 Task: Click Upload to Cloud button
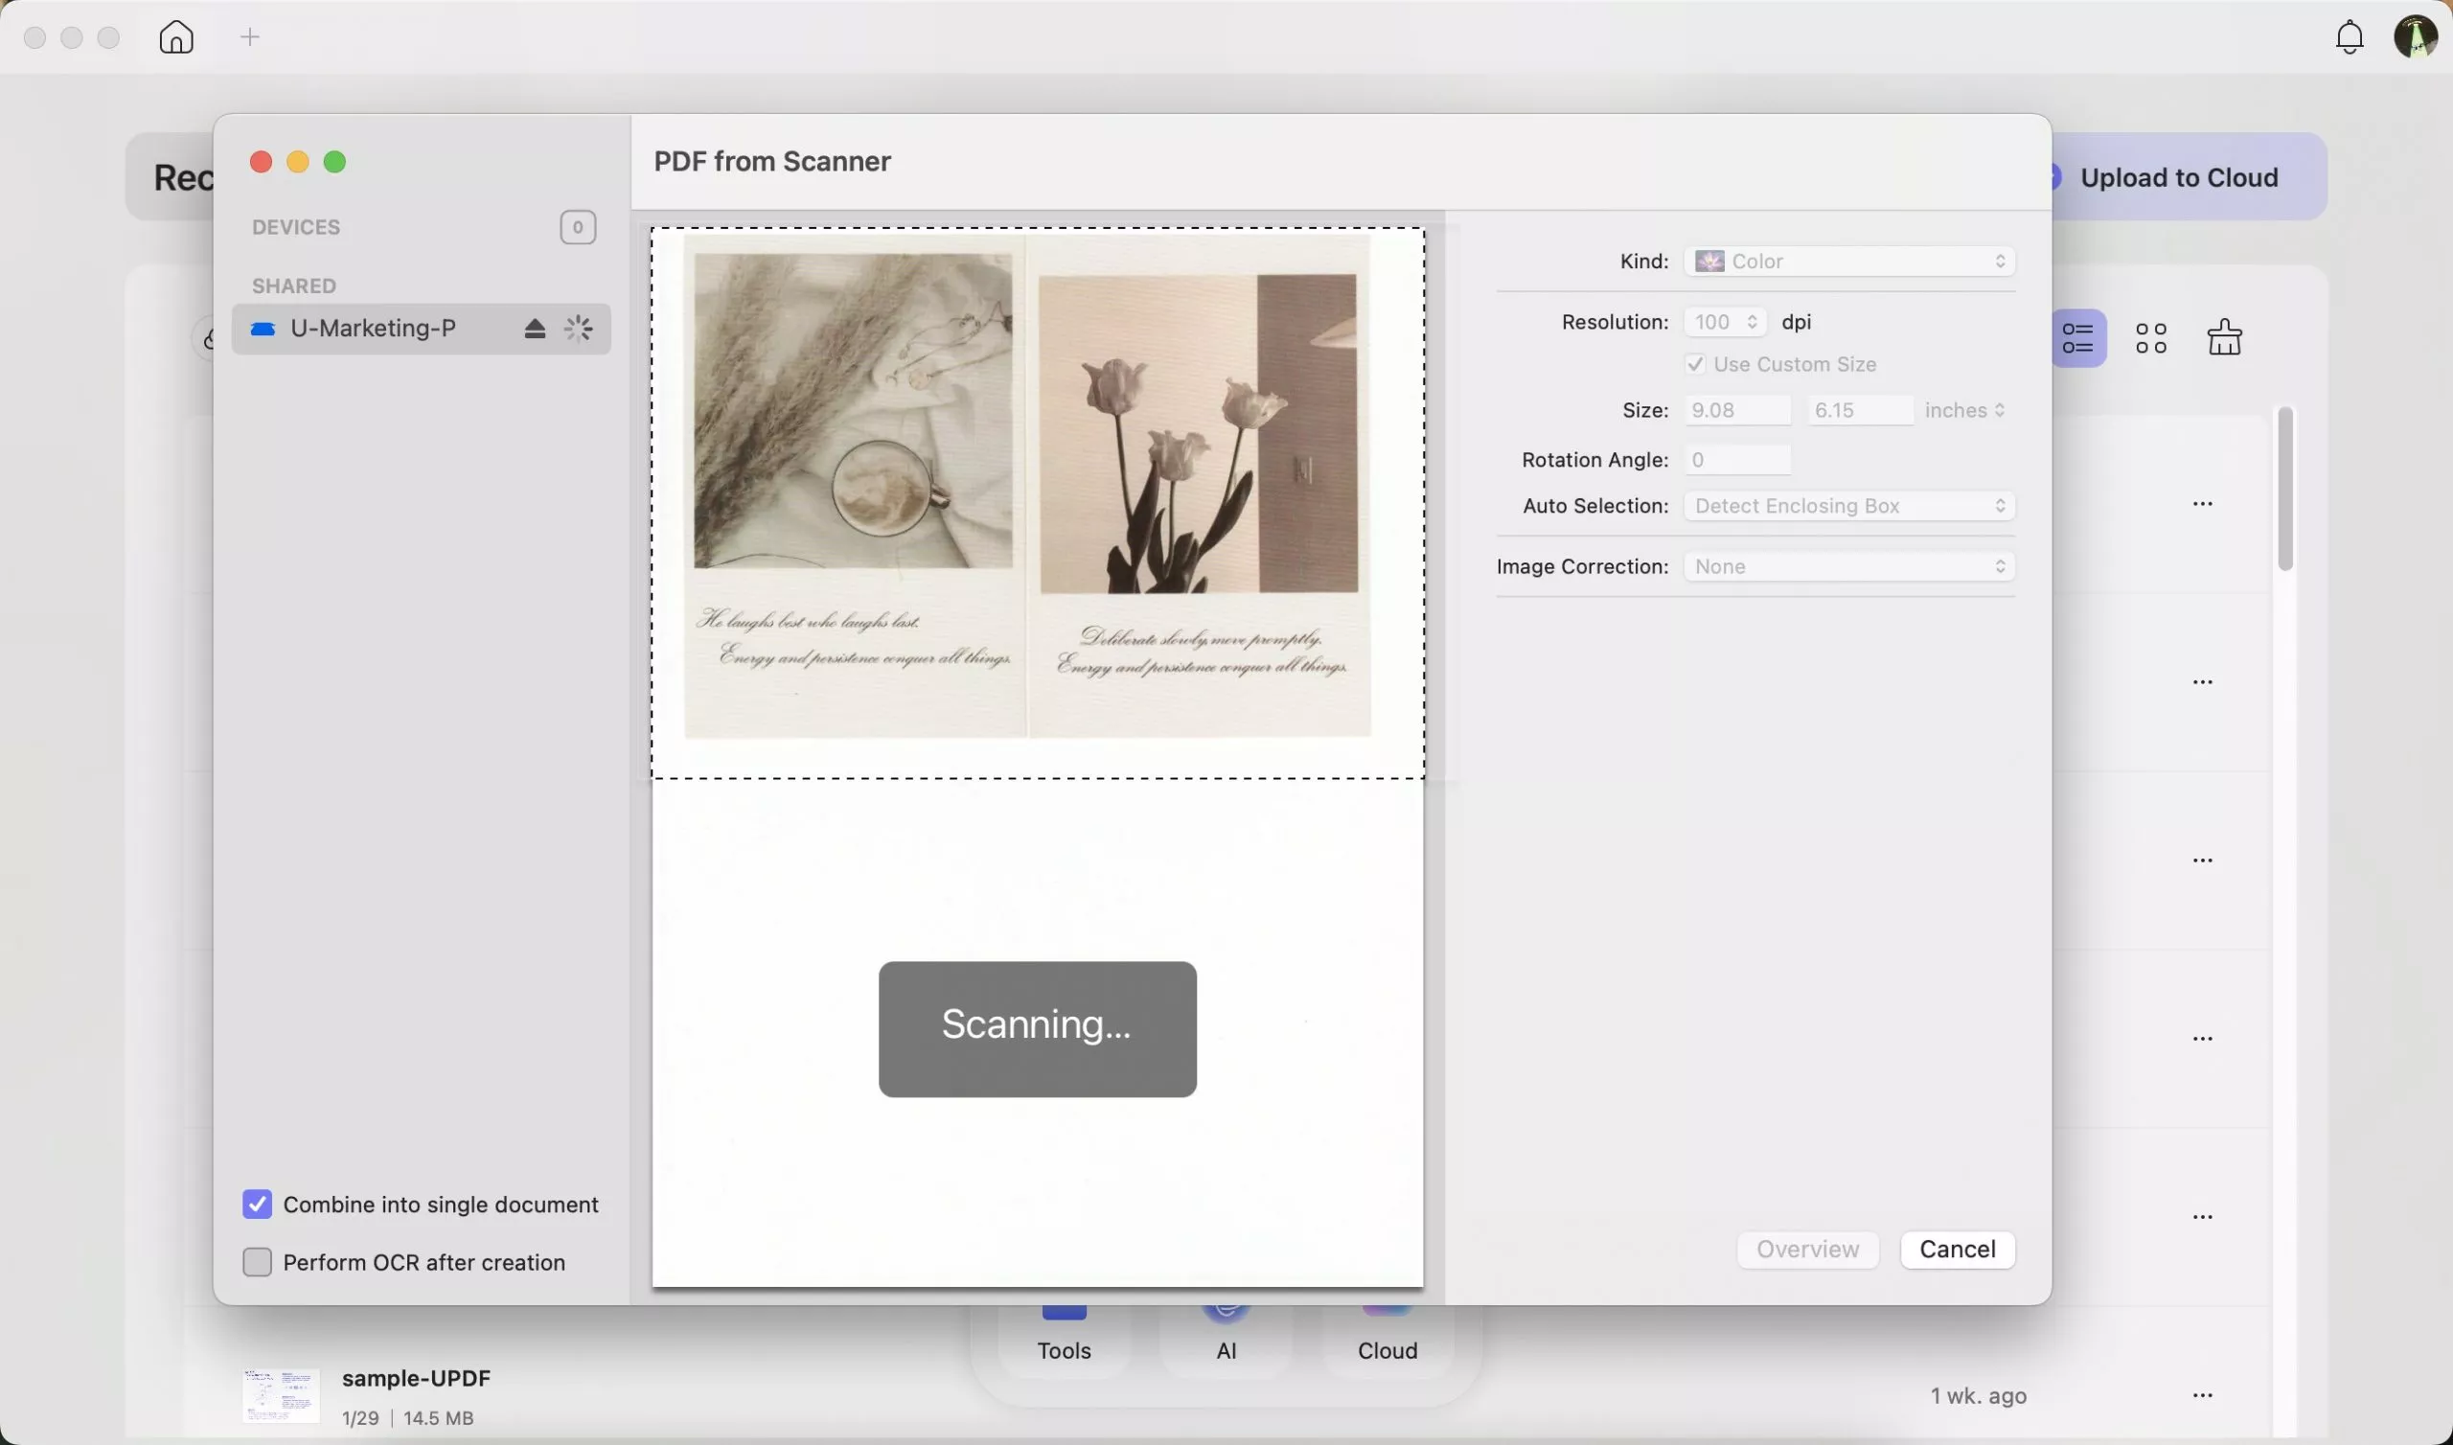point(2179,177)
